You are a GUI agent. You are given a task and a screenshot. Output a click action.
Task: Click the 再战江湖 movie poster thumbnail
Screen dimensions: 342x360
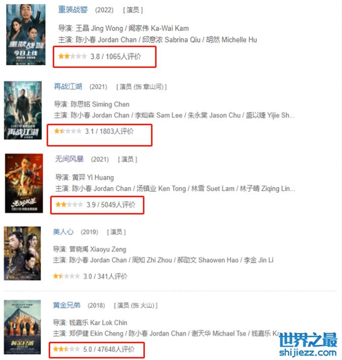[23, 110]
